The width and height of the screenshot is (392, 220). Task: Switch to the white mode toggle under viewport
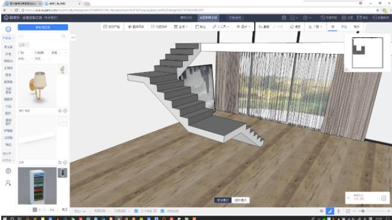(241, 200)
